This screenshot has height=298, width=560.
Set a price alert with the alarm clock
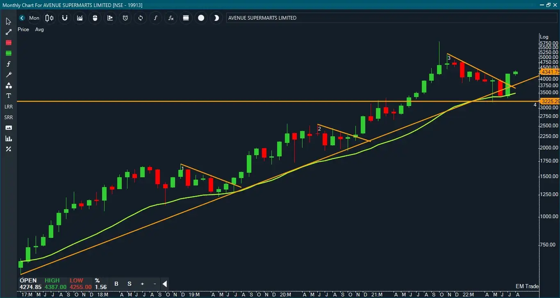tap(125, 18)
